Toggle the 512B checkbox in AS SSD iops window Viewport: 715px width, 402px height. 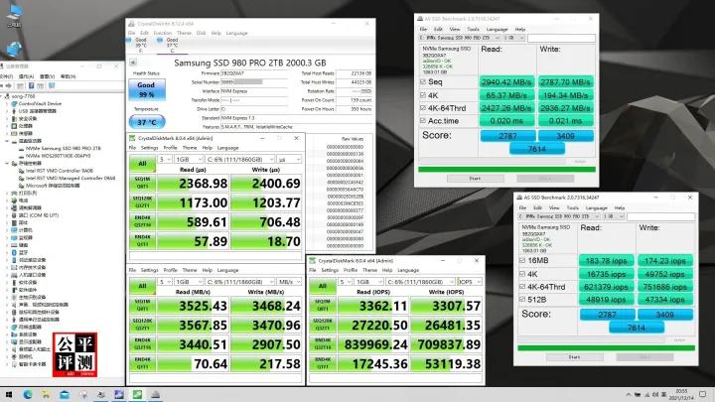[x=522, y=300]
